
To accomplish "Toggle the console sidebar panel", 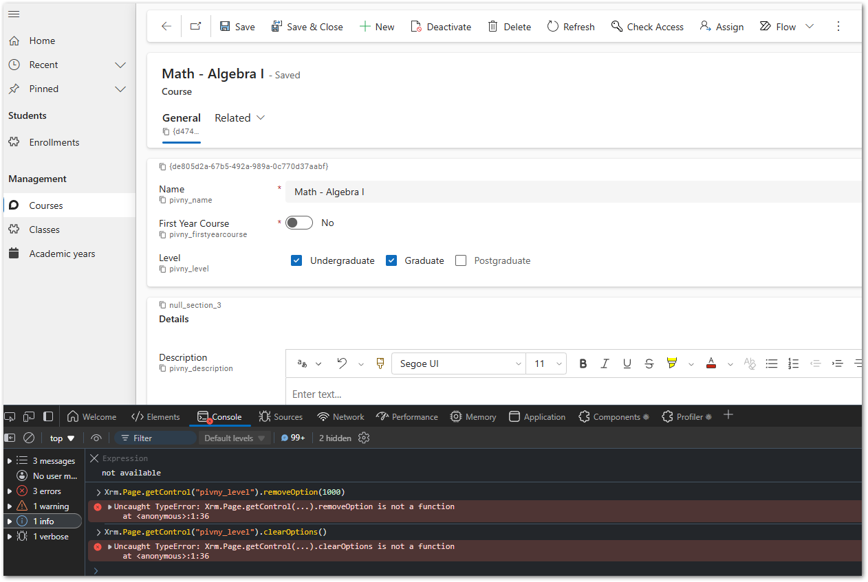I will (10, 438).
